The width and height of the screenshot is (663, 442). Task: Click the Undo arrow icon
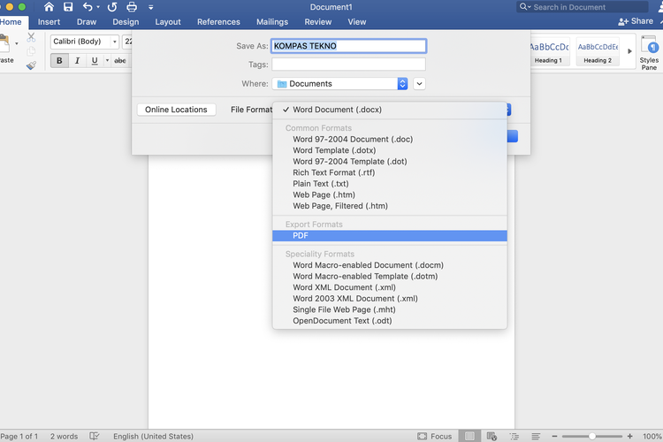tap(88, 7)
